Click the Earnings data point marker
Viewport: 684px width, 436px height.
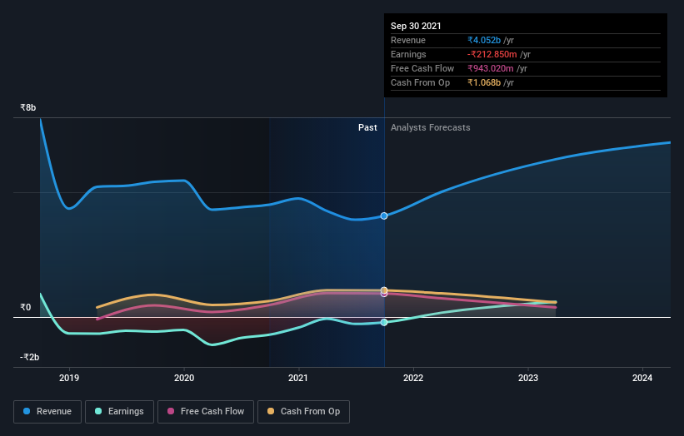click(x=384, y=322)
